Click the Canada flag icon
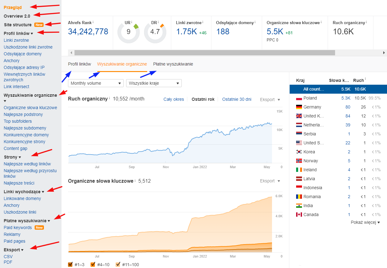387x268 pixels. (299, 215)
